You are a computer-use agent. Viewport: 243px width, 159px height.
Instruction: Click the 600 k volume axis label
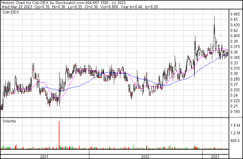coord(235,141)
